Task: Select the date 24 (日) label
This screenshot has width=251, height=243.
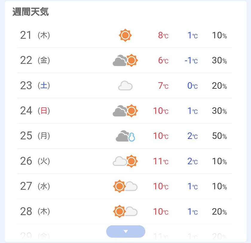Action: (35, 111)
